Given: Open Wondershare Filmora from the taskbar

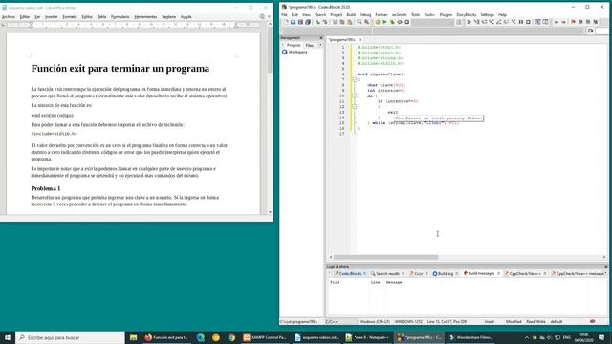Looking at the screenshot, I should point(470,337).
